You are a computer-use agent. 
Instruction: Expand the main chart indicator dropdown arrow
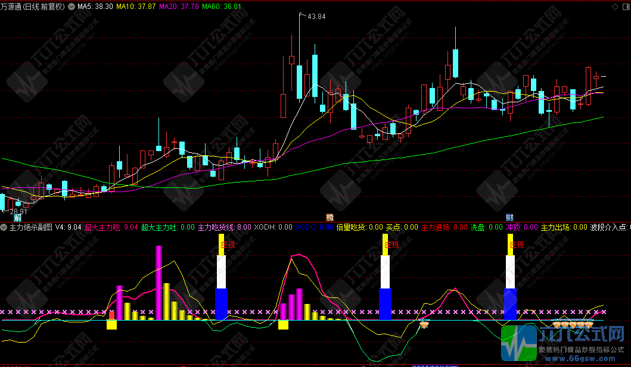72,7
